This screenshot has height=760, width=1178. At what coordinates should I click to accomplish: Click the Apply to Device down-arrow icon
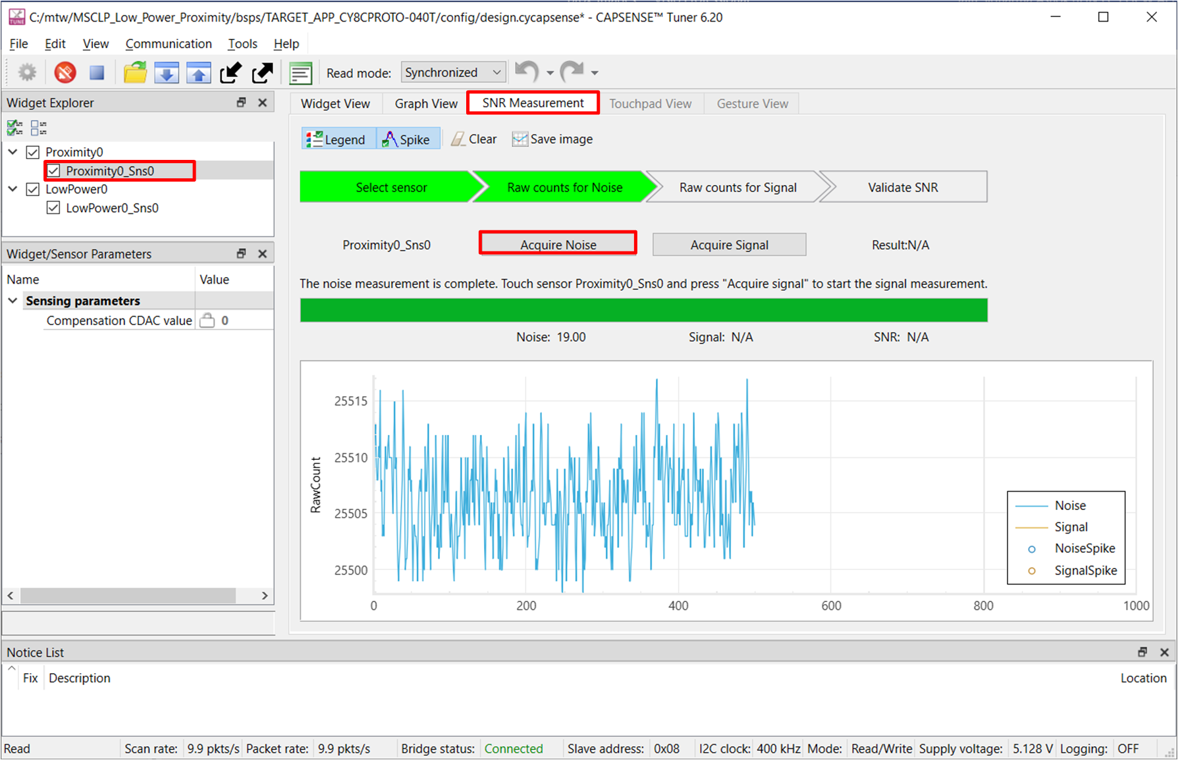click(167, 72)
